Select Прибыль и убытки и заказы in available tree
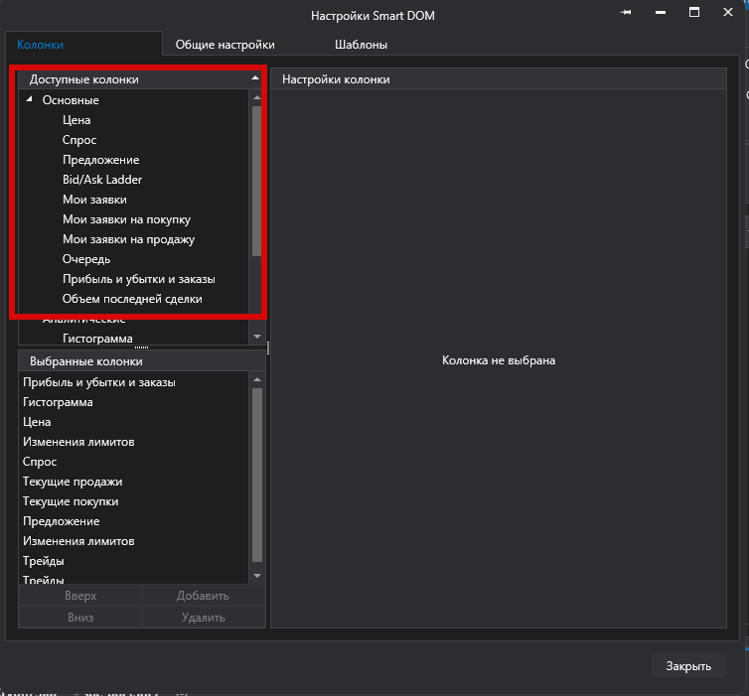749x696 pixels. click(138, 279)
